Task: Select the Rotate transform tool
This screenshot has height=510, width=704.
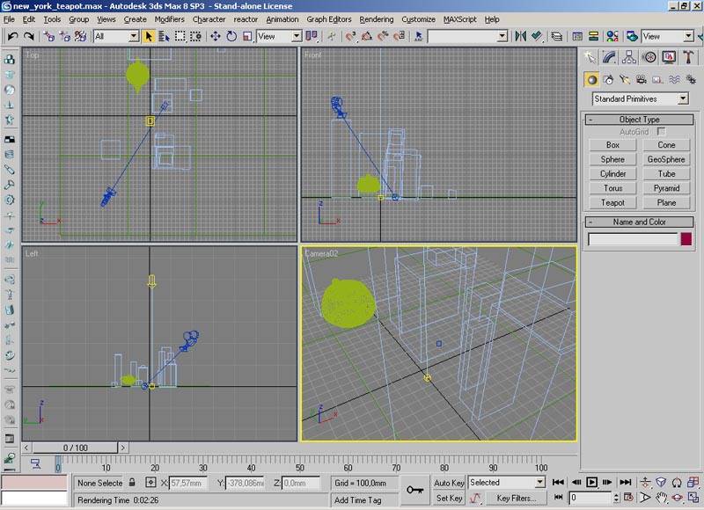Action: coord(231,36)
